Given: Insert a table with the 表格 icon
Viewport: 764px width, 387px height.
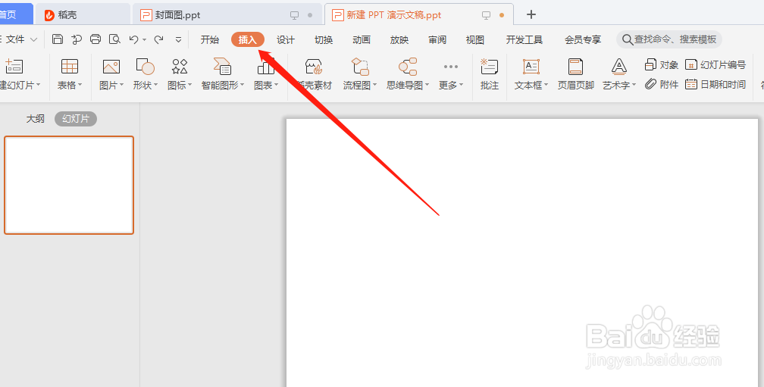Looking at the screenshot, I should (x=70, y=66).
